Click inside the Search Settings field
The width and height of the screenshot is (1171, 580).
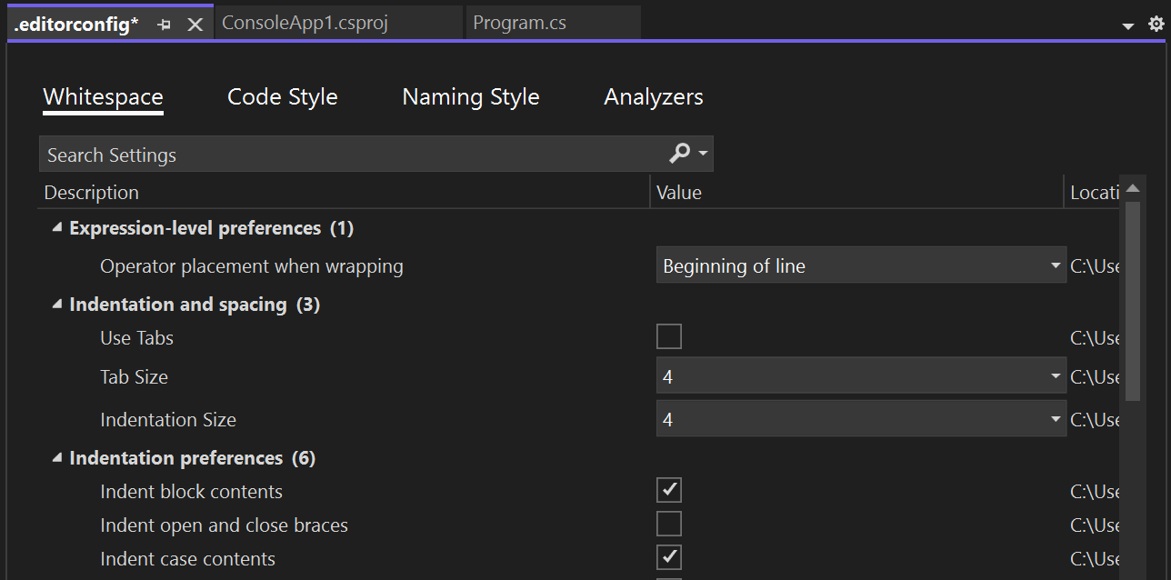(273, 154)
